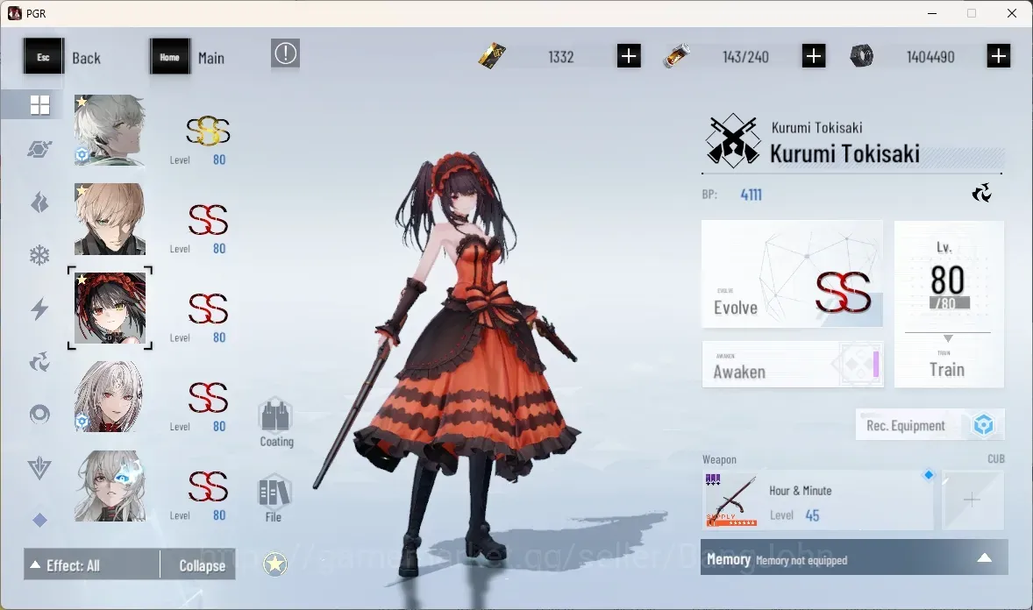Select the blond-haired character portrait

(x=110, y=219)
